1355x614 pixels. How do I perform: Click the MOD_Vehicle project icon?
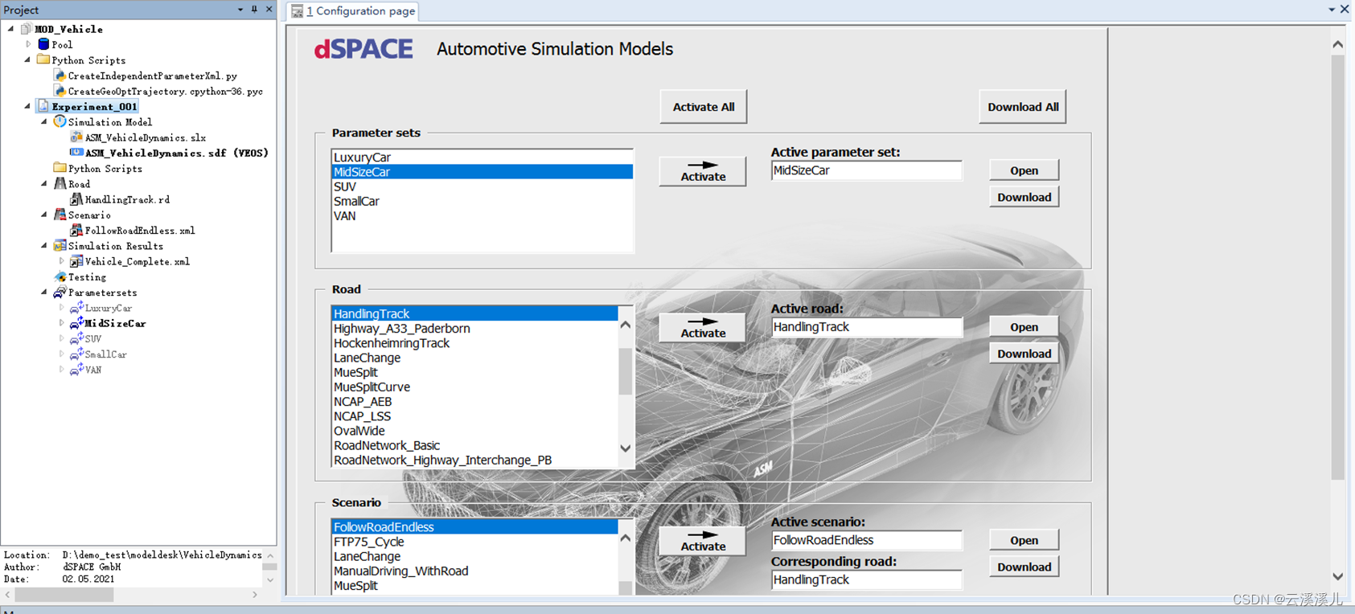point(26,29)
